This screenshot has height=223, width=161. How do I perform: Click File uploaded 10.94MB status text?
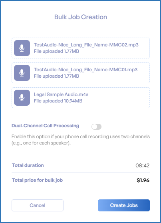(58, 101)
